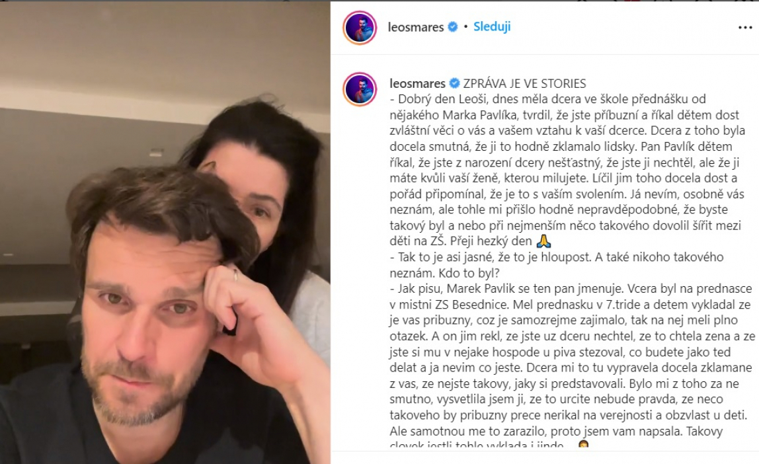Click the partially visible emoji at caption bottom

(583, 444)
